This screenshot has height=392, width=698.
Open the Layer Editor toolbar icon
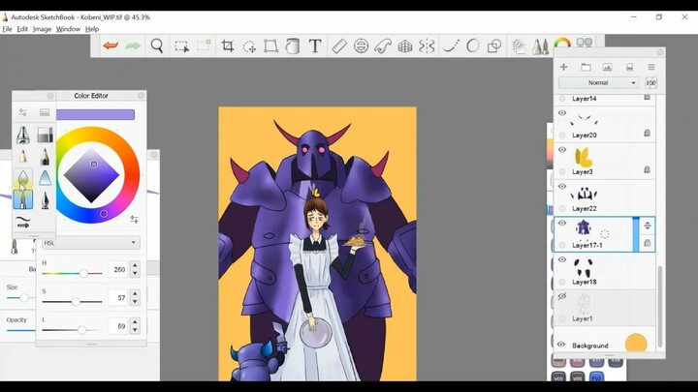(518, 46)
